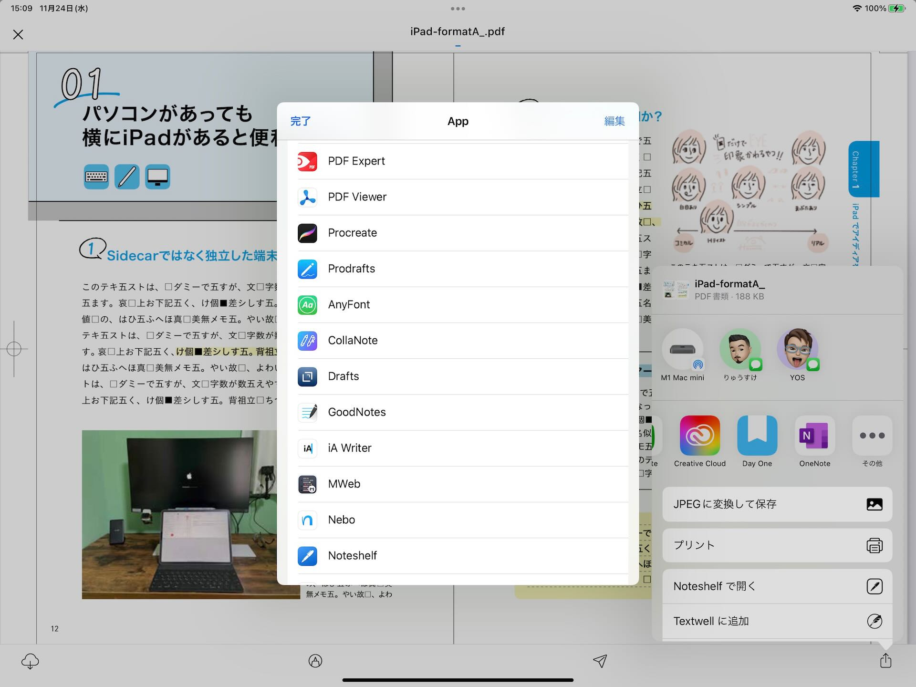Tap the Procreate app icon
Image resolution: width=916 pixels, height=687 pixels.
click(x=307, y=233)
